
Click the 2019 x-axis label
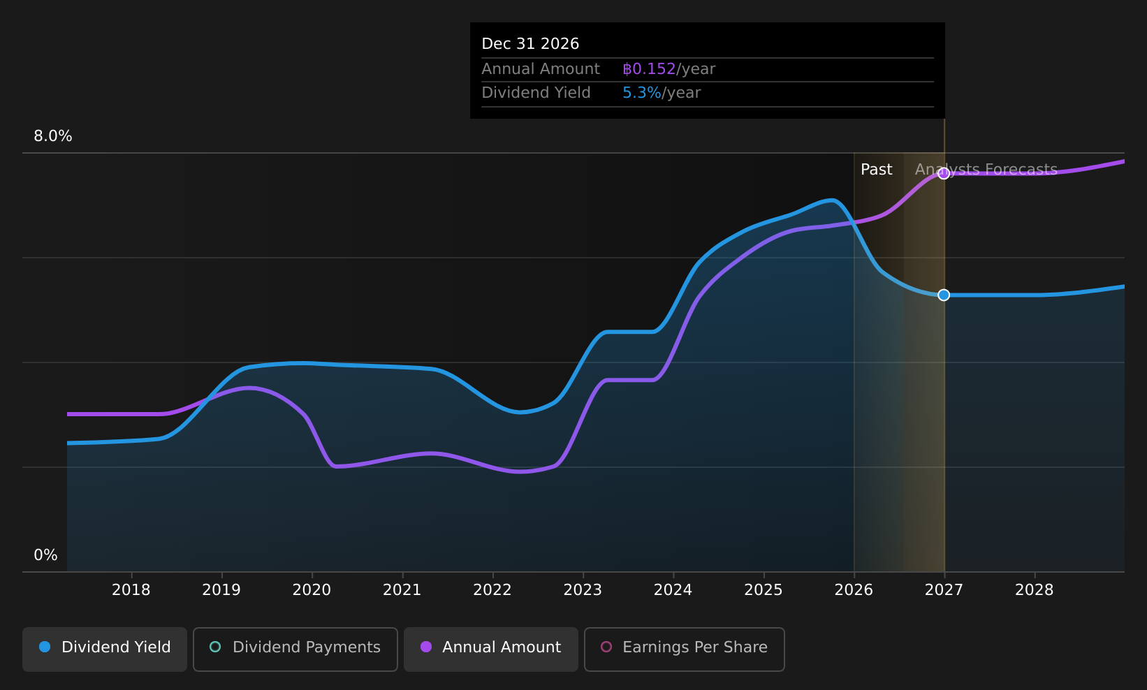tap(221, 590)
